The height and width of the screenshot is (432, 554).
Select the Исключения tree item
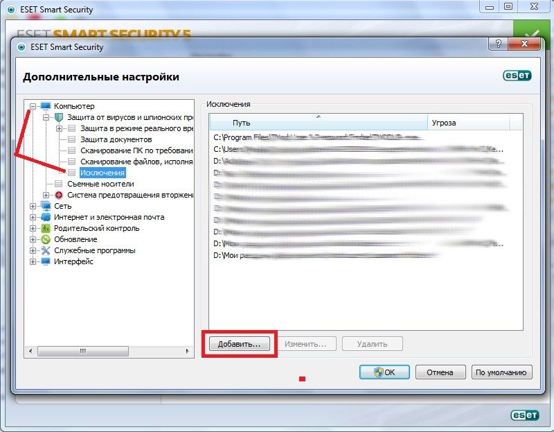pos(102,173)
